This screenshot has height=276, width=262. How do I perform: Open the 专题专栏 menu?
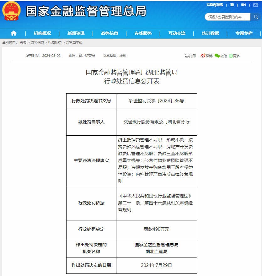(x=244, y=33)
